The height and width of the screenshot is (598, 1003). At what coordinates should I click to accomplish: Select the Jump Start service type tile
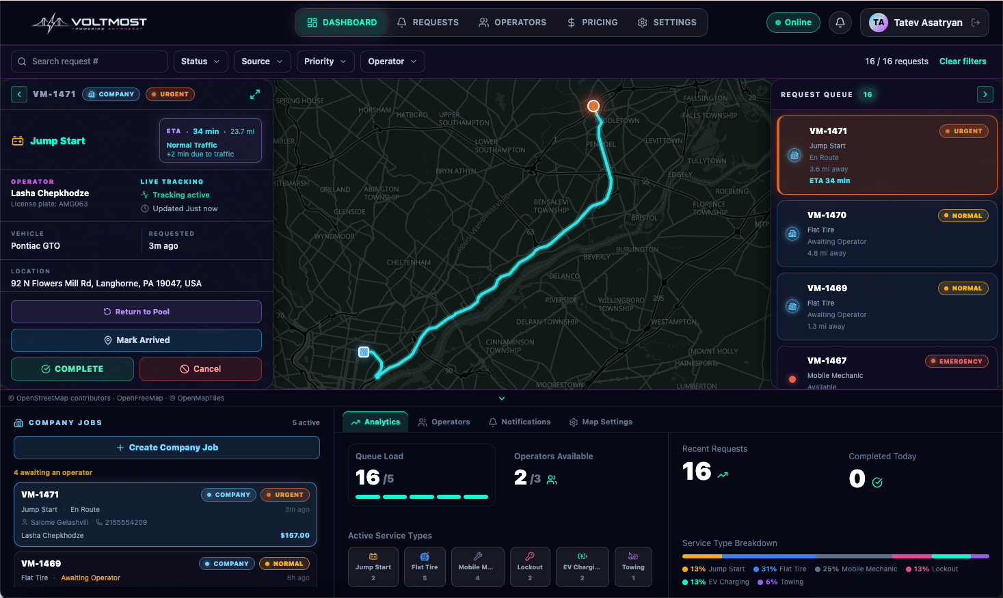(x=373, y=567)
